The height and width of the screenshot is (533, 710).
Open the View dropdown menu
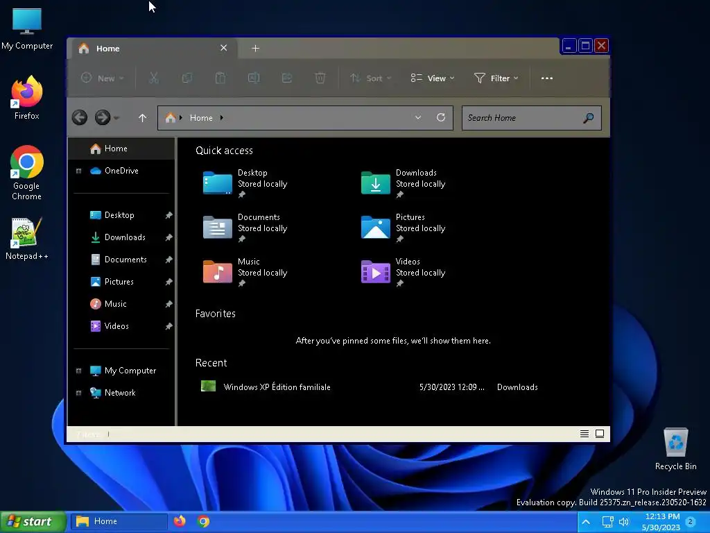(433, 78)
